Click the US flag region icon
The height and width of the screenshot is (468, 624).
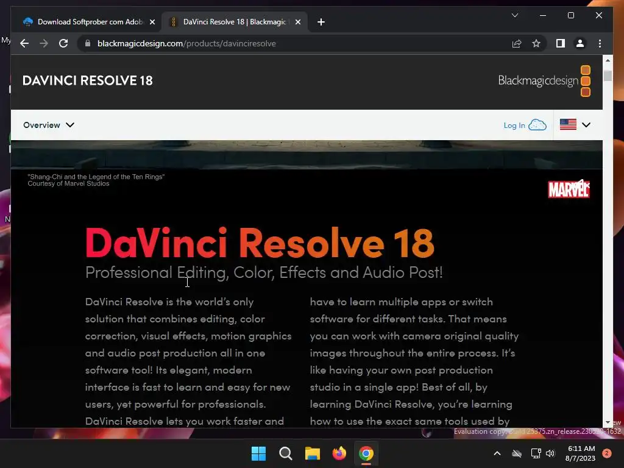pos(568,124)
